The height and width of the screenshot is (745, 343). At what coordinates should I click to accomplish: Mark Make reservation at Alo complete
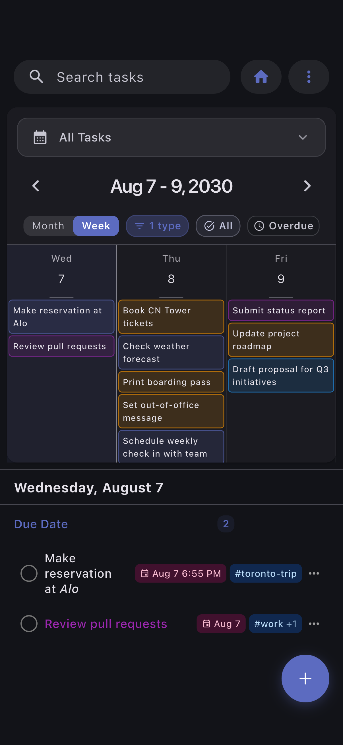[x=29, y=573]
